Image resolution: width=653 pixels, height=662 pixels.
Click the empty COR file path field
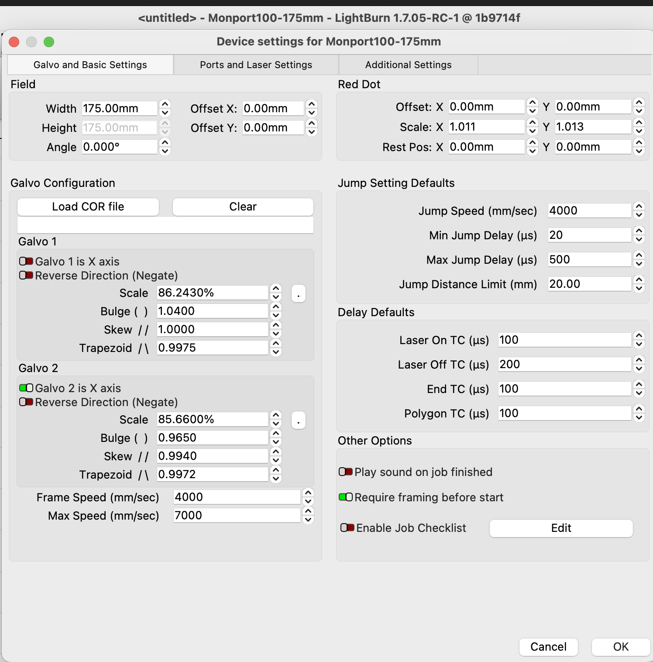[165, 225]
